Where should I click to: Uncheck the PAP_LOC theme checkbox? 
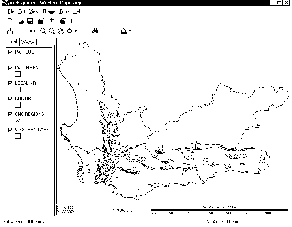(10, 52)
